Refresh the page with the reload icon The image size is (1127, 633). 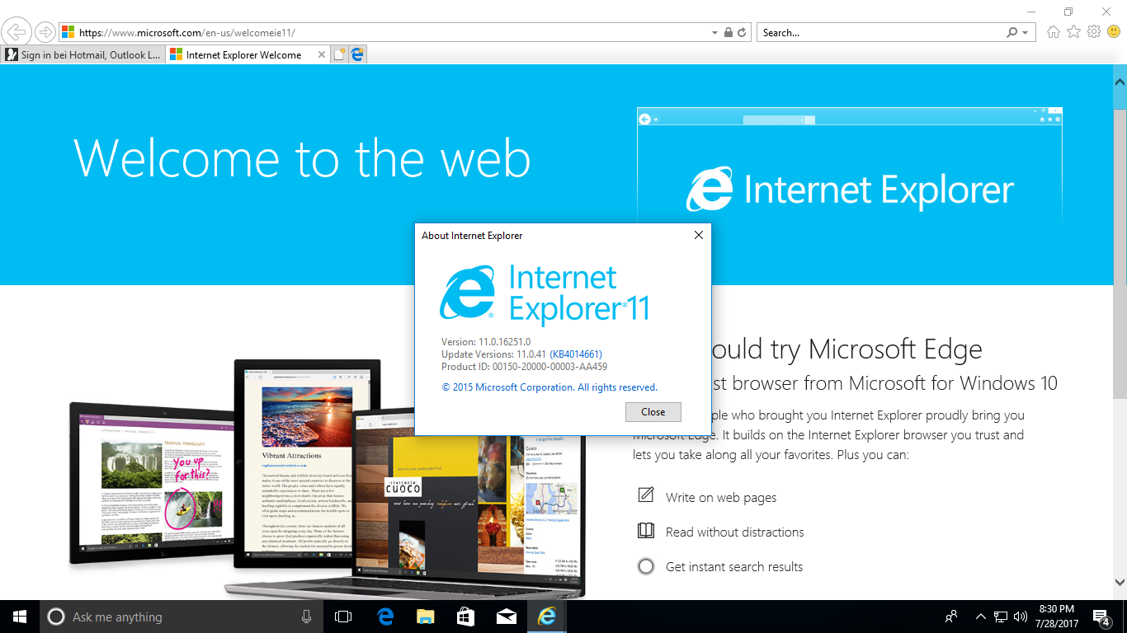pyautogui.click(x=742, y=33)
